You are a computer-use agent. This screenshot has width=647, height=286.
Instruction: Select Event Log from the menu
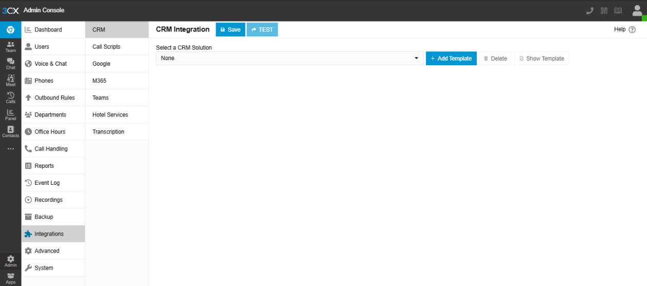(x=47, y=183)
